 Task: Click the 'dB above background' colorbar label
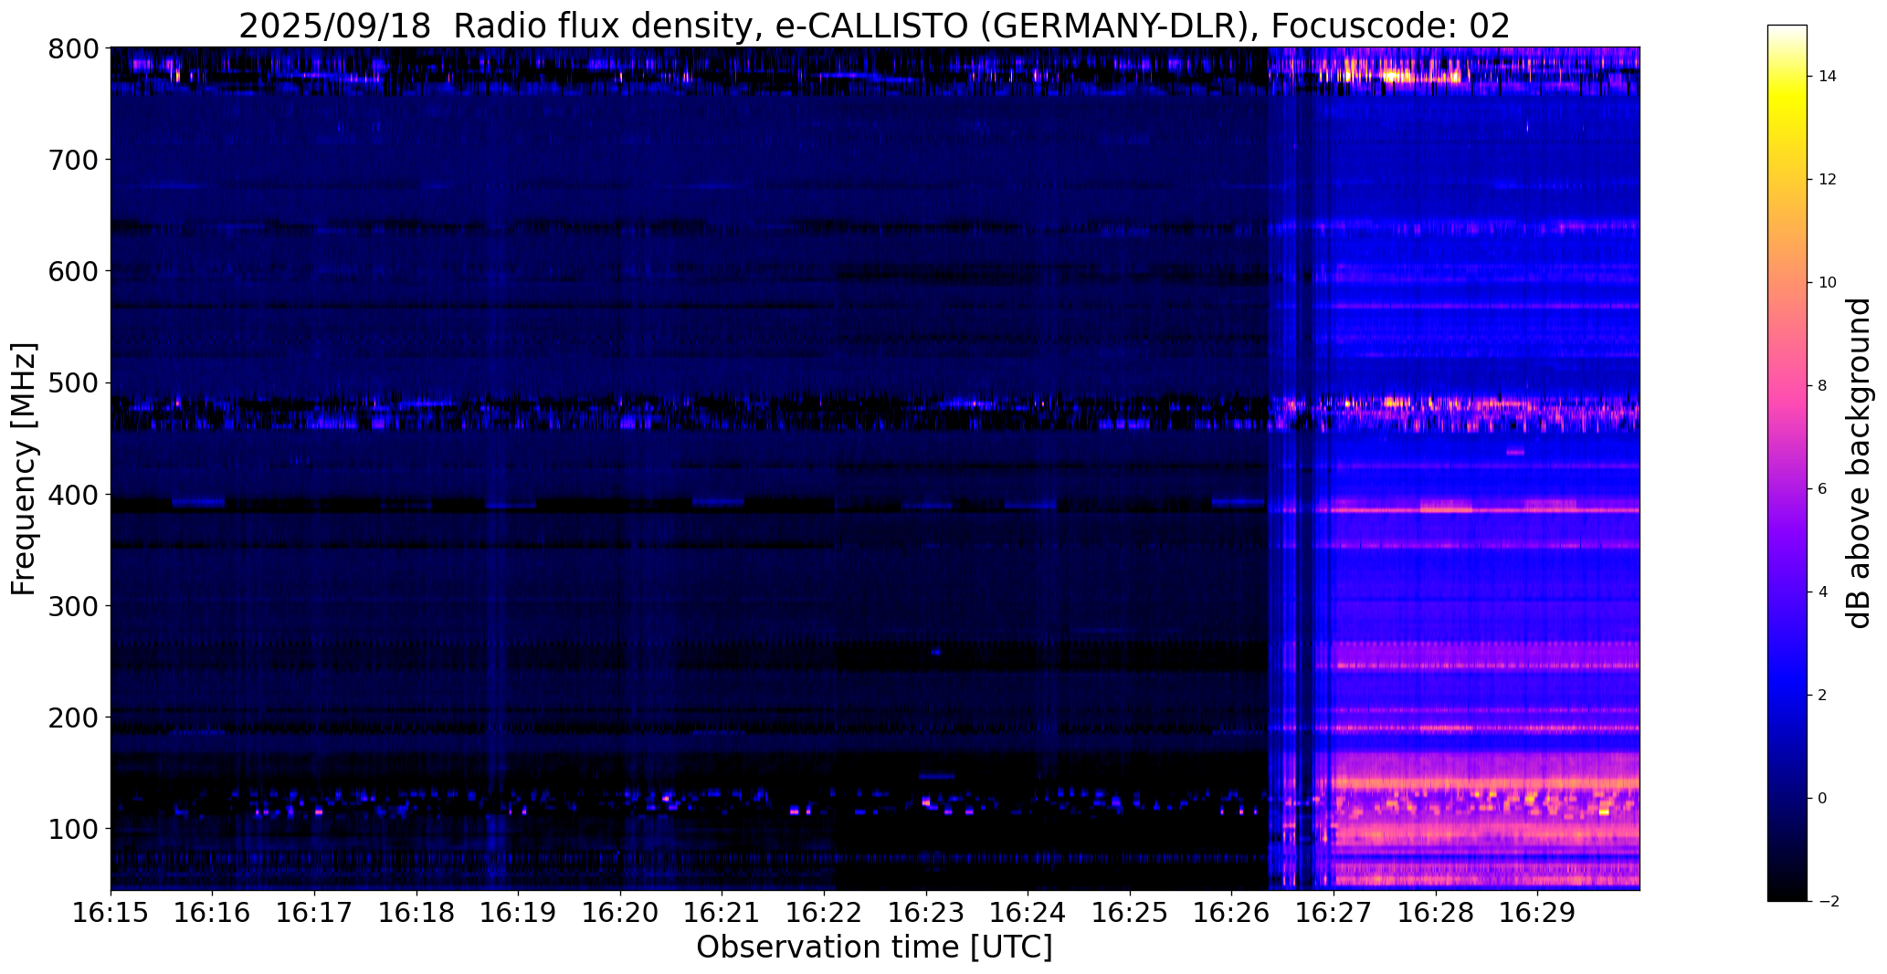pyautogui.click(x=1860, y=463)
